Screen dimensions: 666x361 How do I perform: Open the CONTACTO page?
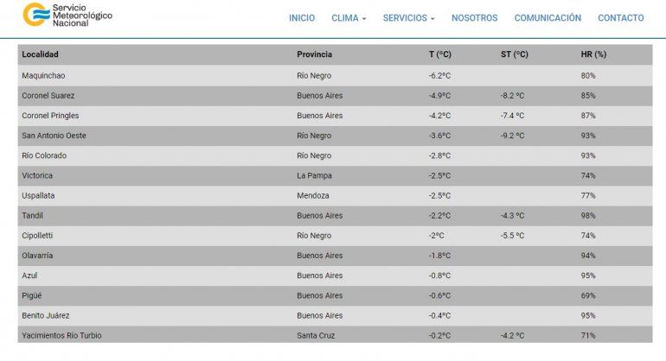(x=620, y=18)
